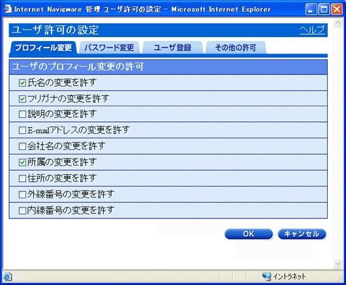Viewport: 346px width, 285px height.
Task: Click the IE page icon in title bar
Action: pyautogui.click(x=8, y=9)
